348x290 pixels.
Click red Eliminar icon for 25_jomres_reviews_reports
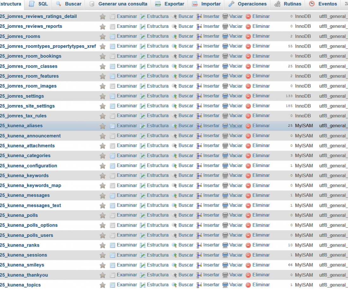coord(248,27)
